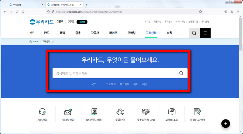243x134 pixels.
Task: Click the browser address bar URL
Action: coord(89,12)
